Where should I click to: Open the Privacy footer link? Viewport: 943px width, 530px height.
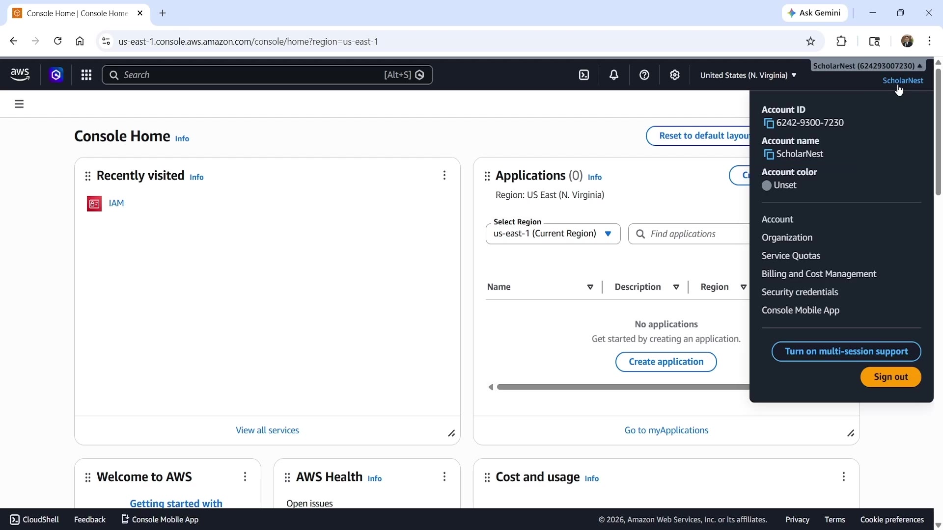point(797,520)
